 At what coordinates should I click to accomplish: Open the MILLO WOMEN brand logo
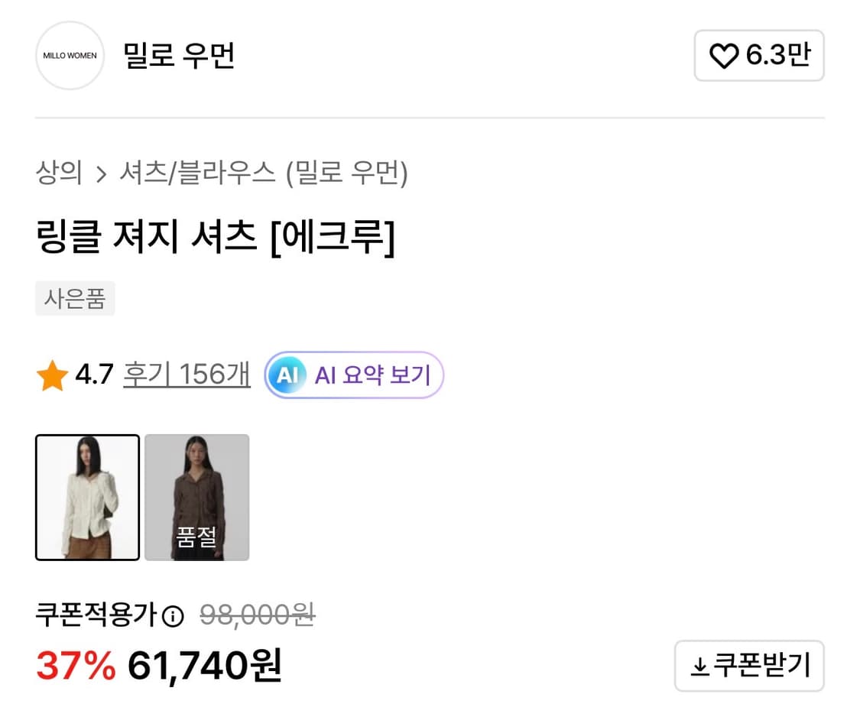pyautogui.click(x=69, y=56)
